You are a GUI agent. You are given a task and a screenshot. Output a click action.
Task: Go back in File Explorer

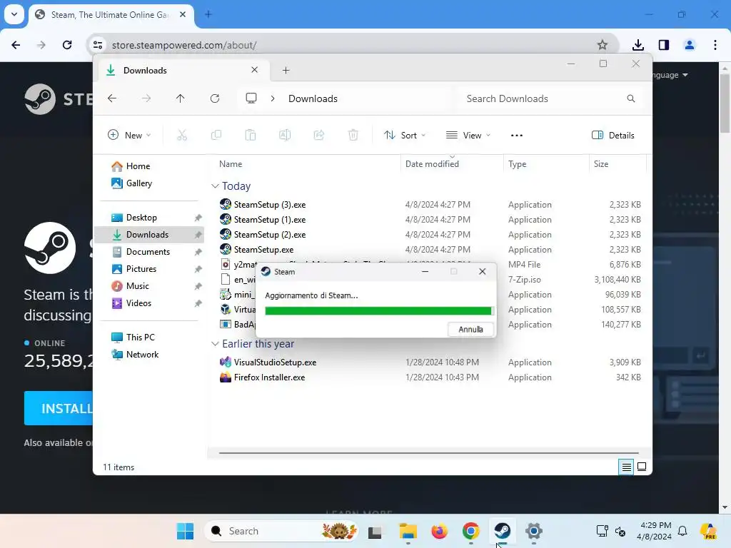[112, 98]
